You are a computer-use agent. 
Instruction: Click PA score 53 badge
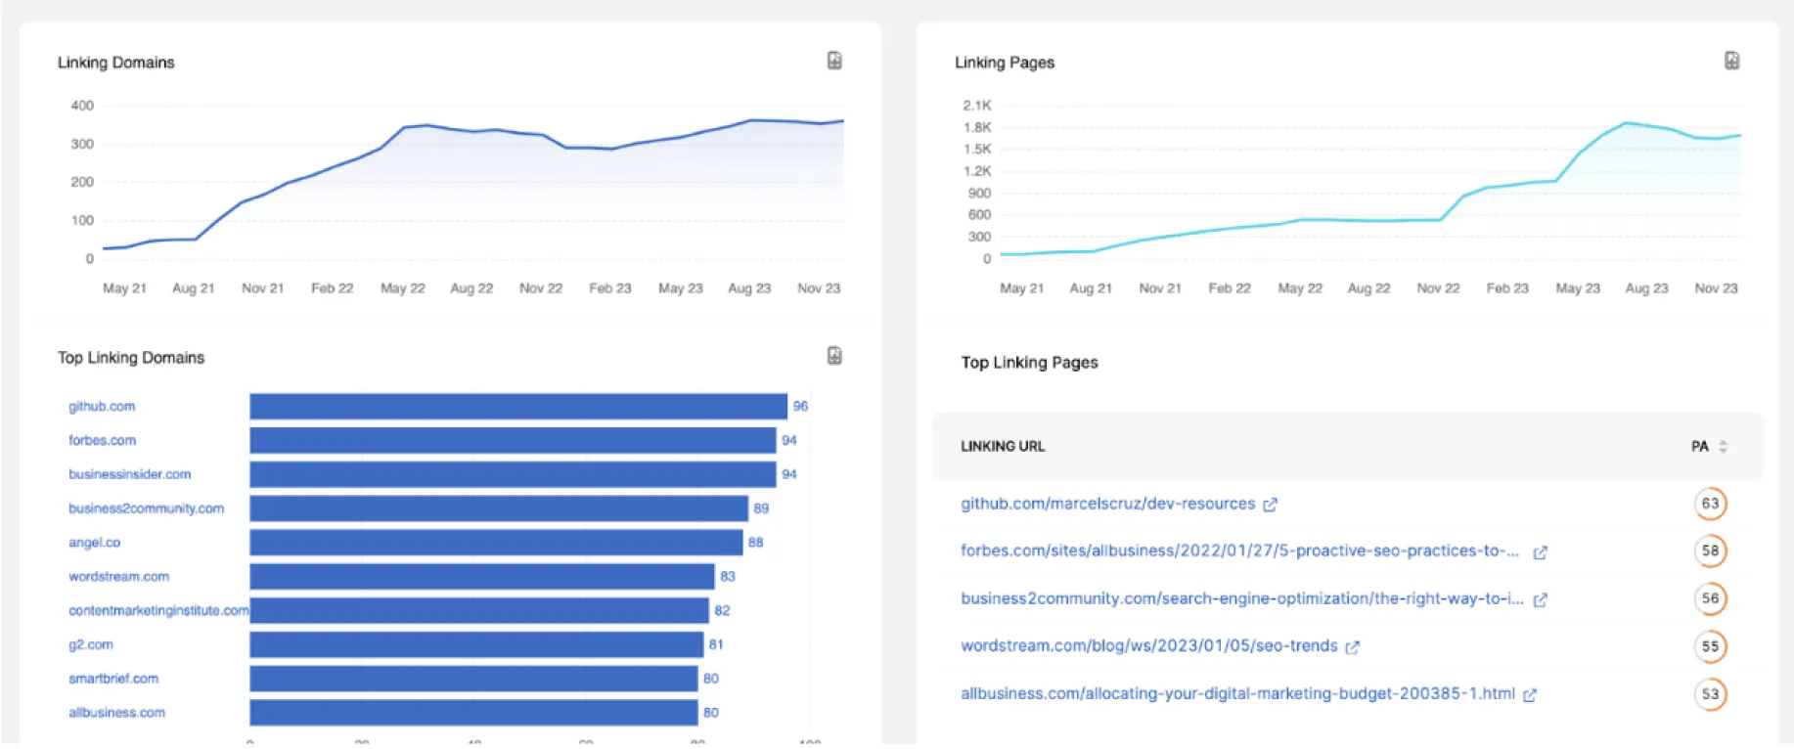coord(1709,694)
